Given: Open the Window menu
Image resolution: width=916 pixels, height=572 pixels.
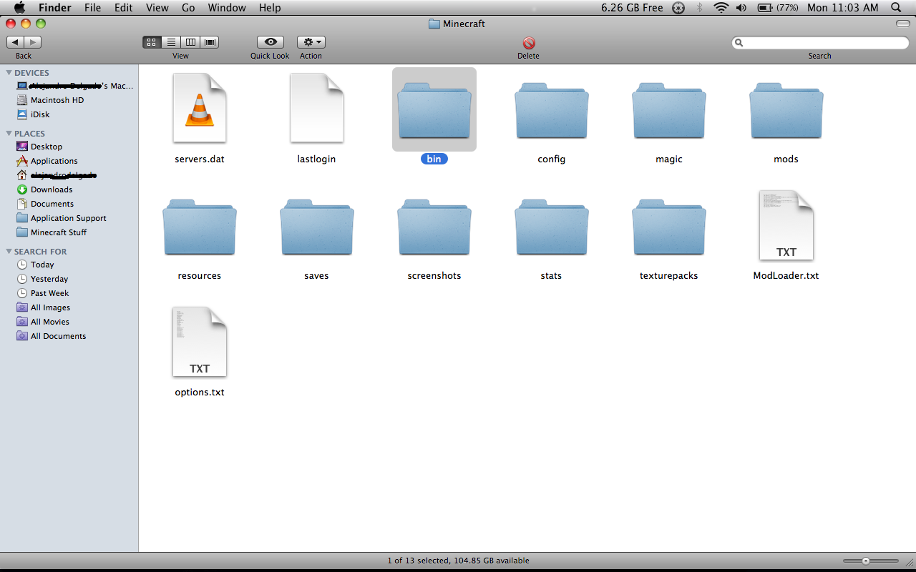Looking at the screenshot, I should coord(227,8).
